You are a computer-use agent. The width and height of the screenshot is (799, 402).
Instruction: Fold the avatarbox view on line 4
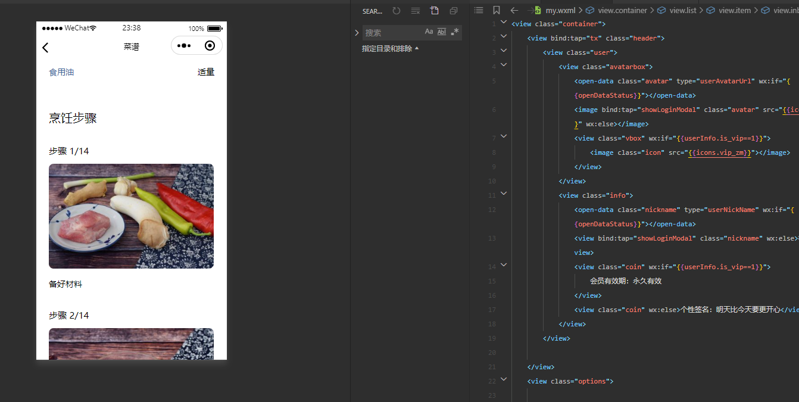pos(504,65)
